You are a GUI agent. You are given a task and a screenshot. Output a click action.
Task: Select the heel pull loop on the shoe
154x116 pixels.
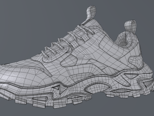coord(131,27)
